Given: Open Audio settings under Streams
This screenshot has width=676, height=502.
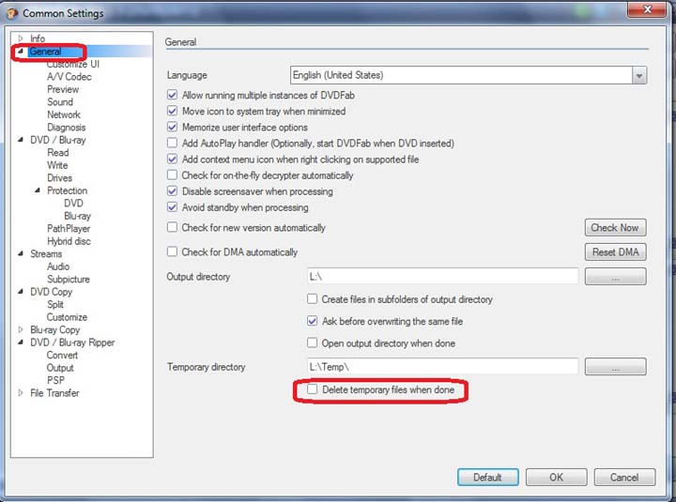Looking at the screenshot, I should pos(58,266).
